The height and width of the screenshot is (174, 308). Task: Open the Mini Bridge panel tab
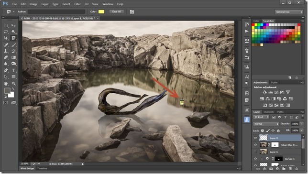[27, 168]
